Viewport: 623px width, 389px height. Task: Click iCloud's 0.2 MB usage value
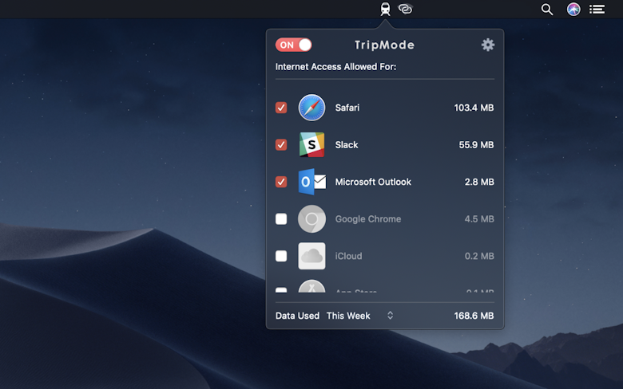(x=479, y=256)
